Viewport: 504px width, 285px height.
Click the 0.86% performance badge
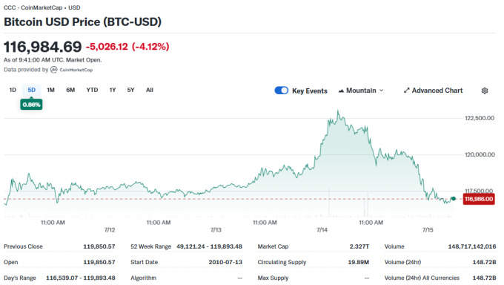(31, 105)
